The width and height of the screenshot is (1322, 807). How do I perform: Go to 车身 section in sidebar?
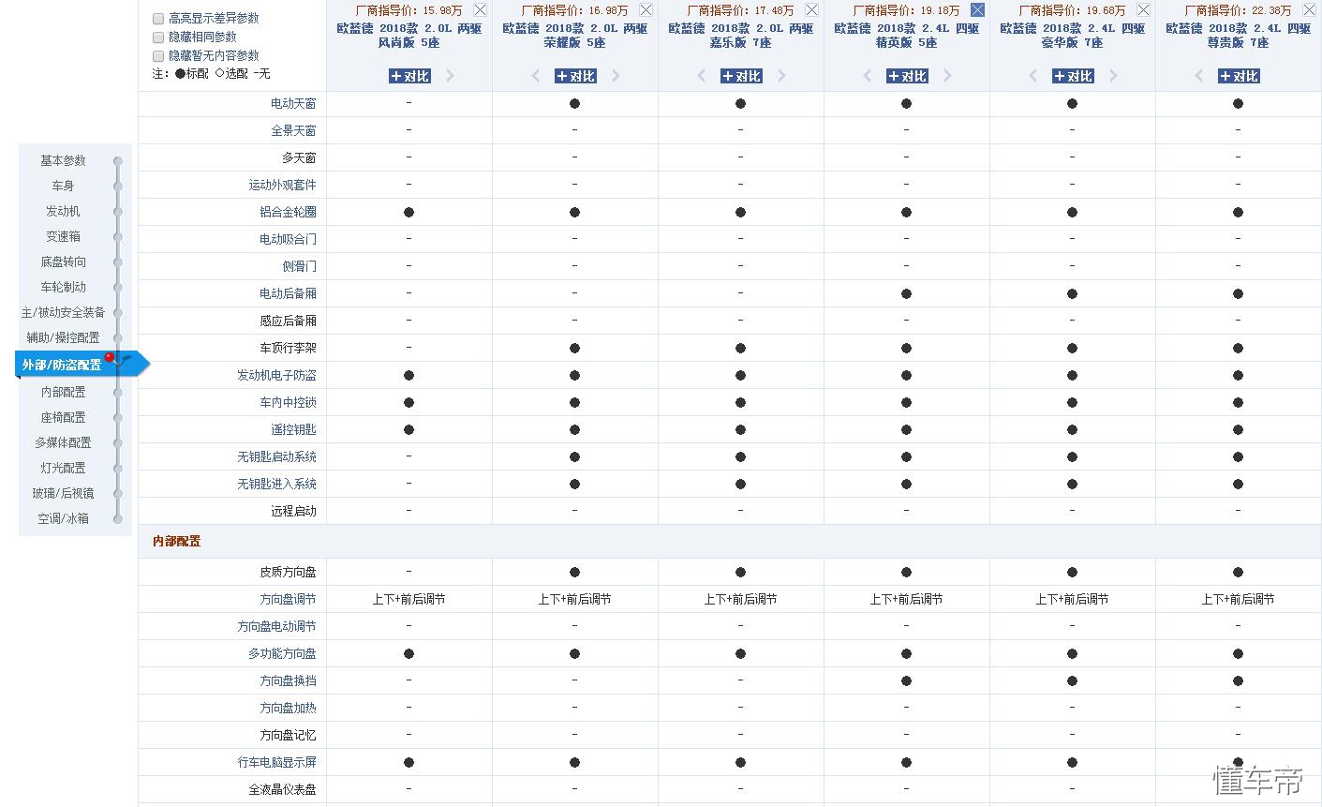(x=63, y=186)
